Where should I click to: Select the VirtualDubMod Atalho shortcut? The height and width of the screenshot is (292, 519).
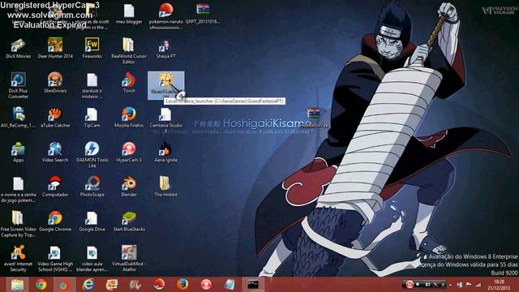[x=129, y=259]
